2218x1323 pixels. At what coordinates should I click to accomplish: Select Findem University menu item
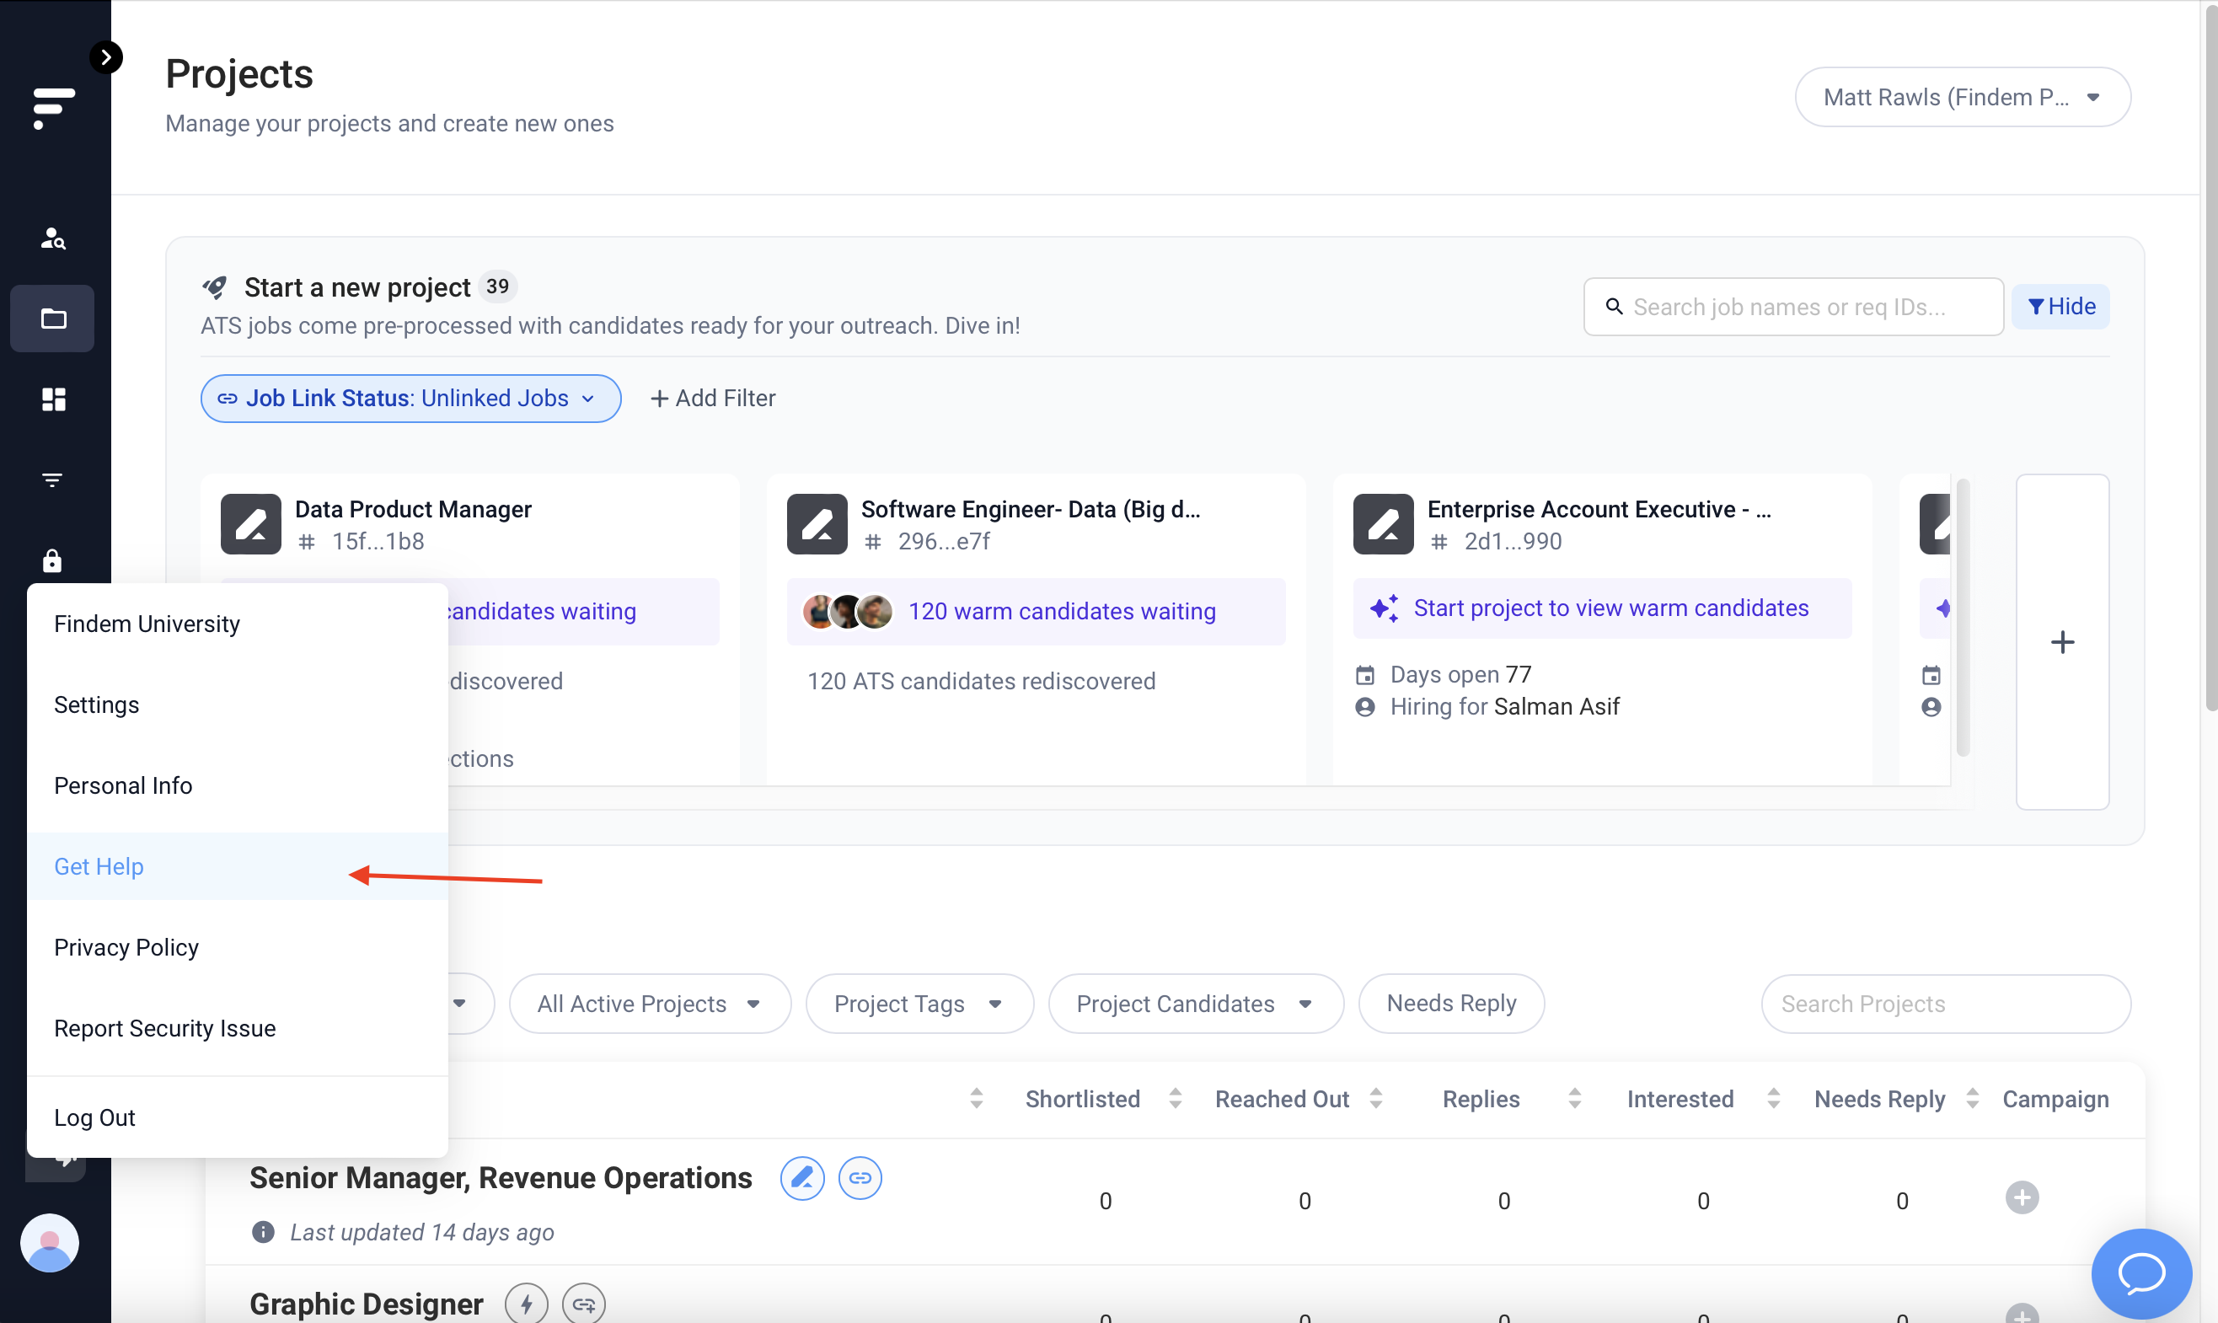(x=237, y=624)
